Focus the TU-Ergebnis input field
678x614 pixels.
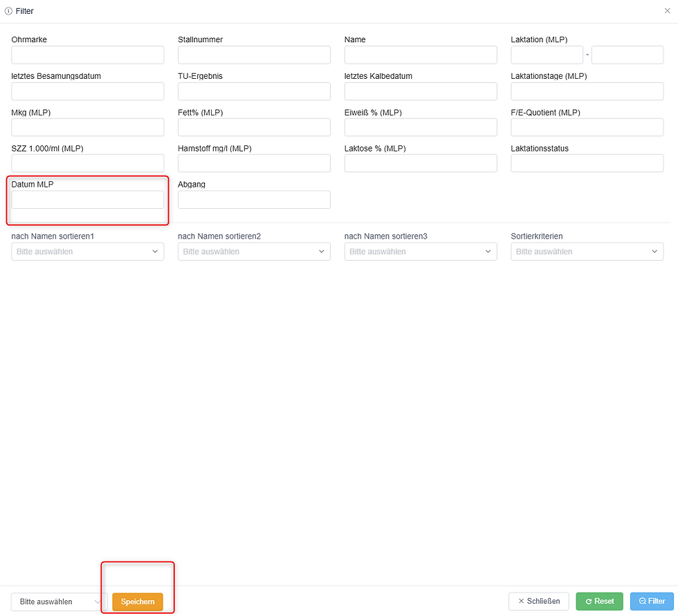(254, 91)
